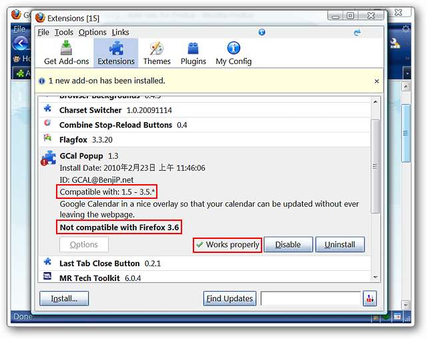This screenshot has height=339, width=427.
Task: Click Works properly button
Action: click(228, 244)
